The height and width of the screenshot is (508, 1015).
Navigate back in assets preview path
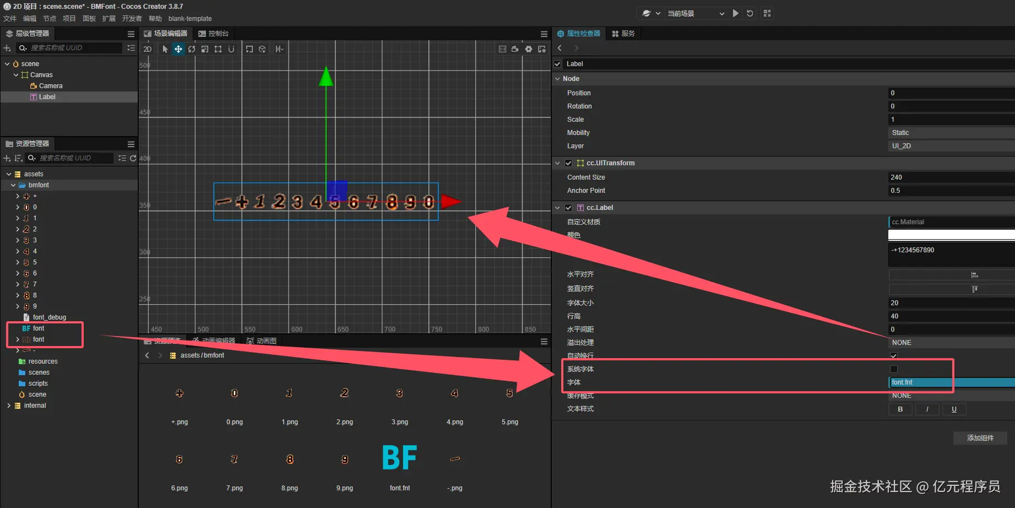click(147, 355)
